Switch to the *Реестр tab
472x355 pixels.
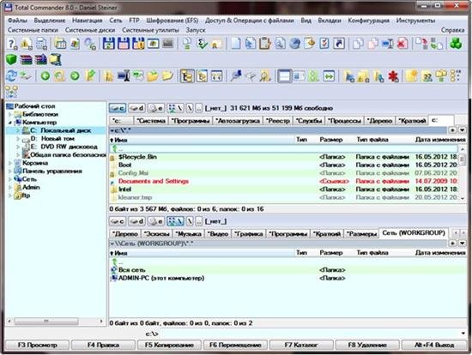pos(278,121)
